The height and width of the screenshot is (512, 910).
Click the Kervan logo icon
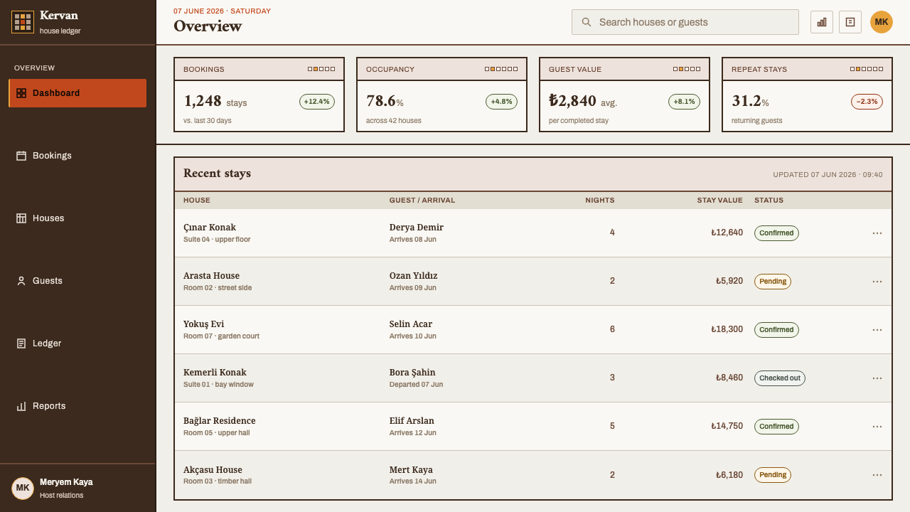23,22
